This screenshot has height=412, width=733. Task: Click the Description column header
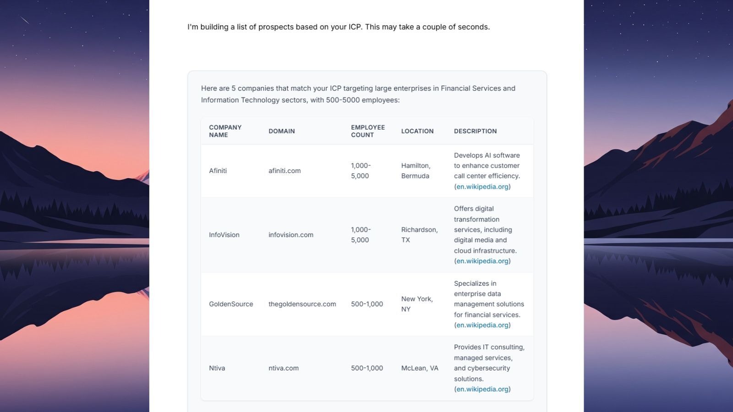pos(475,131)
